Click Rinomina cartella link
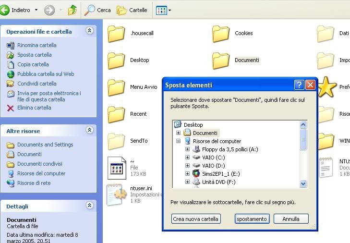 (36, 45)
